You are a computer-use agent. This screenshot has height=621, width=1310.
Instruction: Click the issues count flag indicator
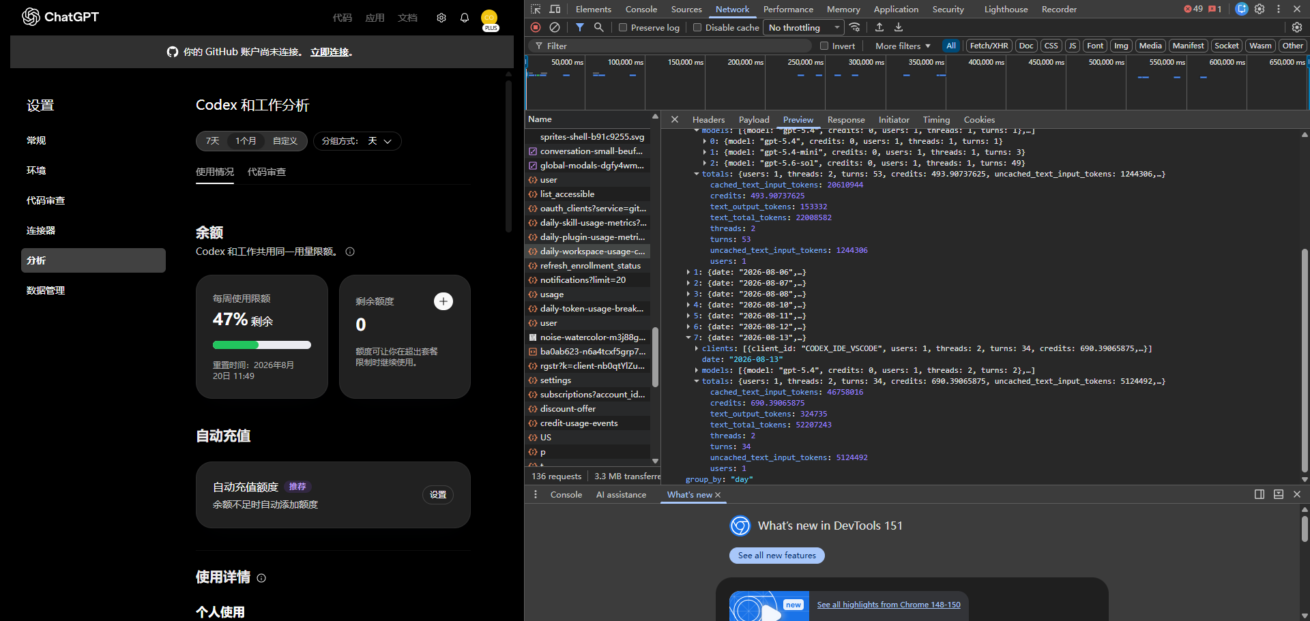tap(1214, 9)
